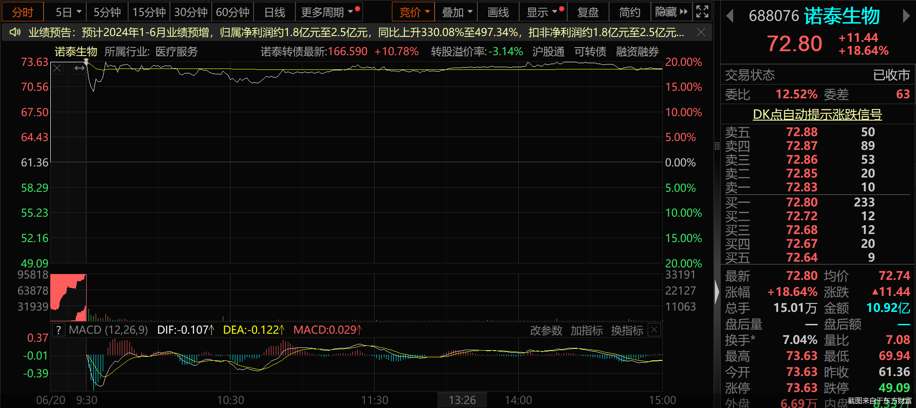The height and width of the screenshot is (408, 916).
Task: Click 涨停 limit-up price 73.63
Action: (802, 388)
